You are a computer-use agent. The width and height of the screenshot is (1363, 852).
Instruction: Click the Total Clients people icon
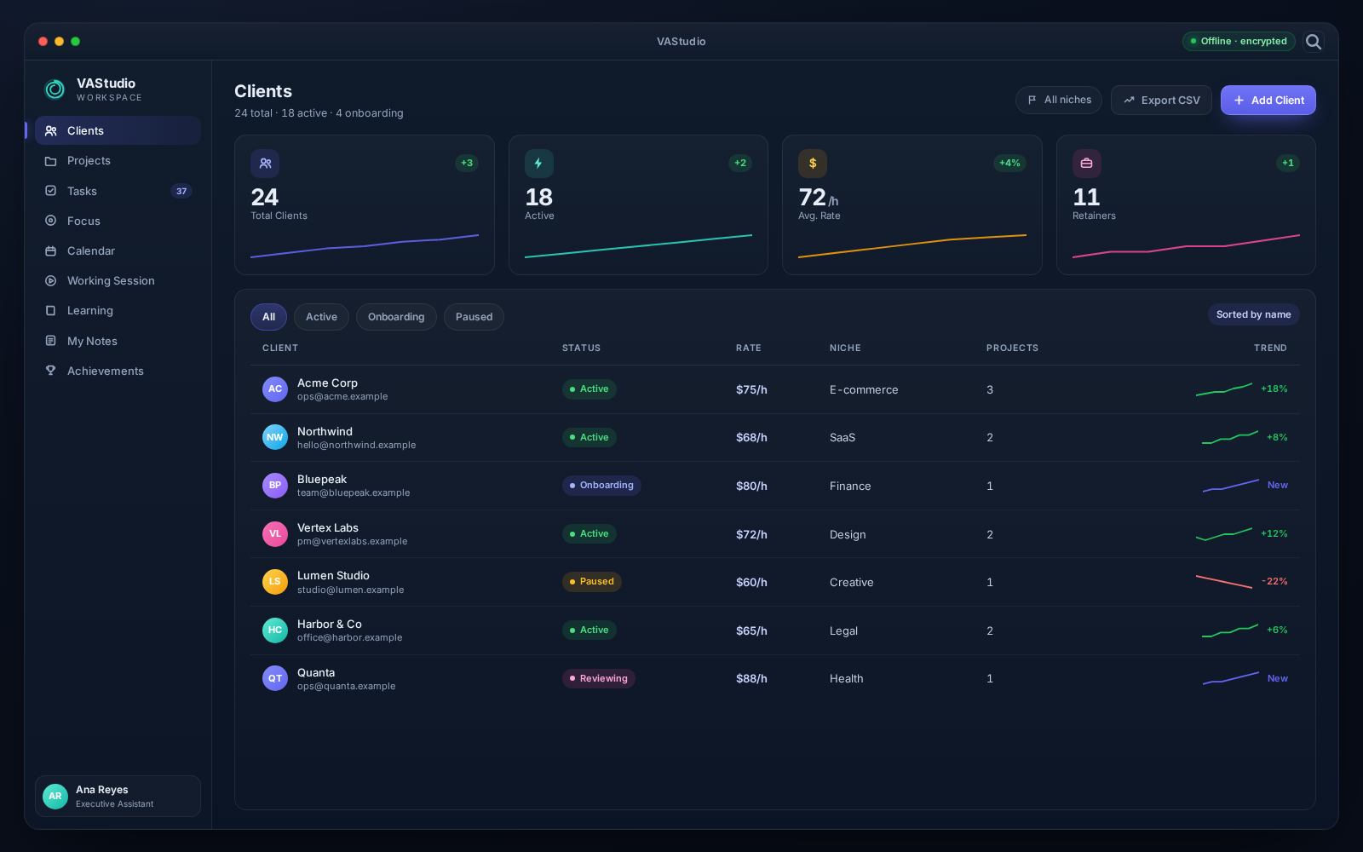(x=265, y=164)
